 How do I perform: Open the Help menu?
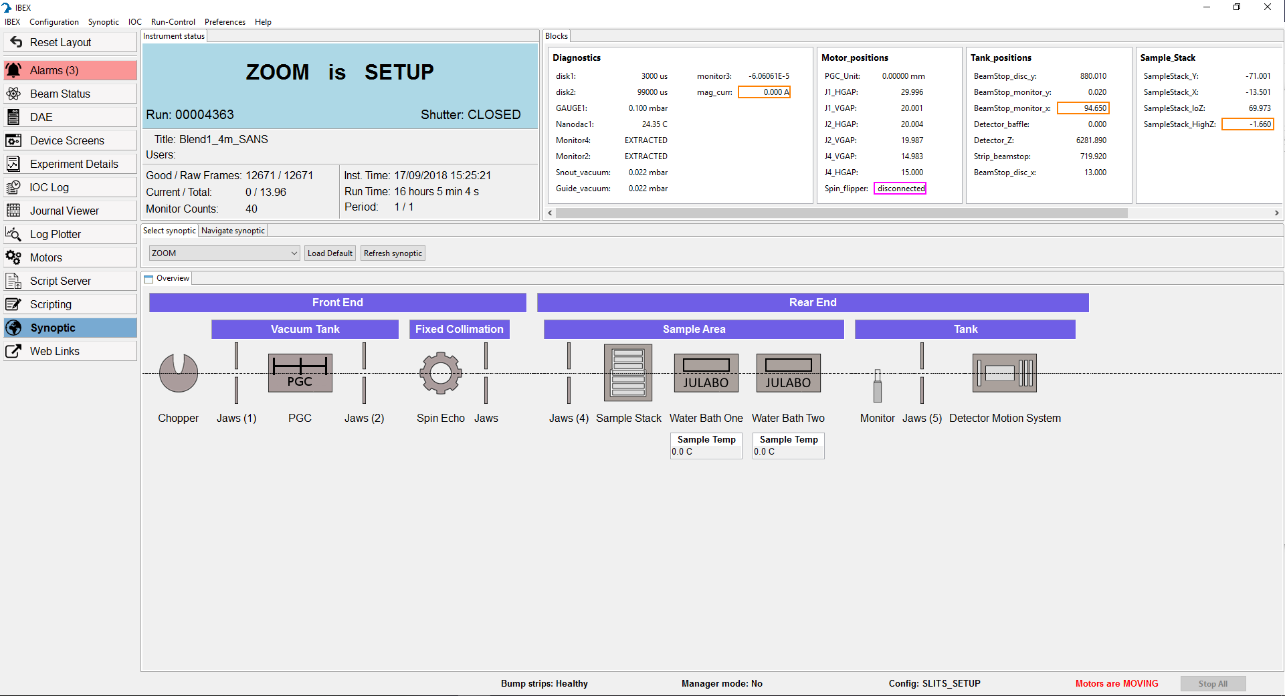[263, 22]
